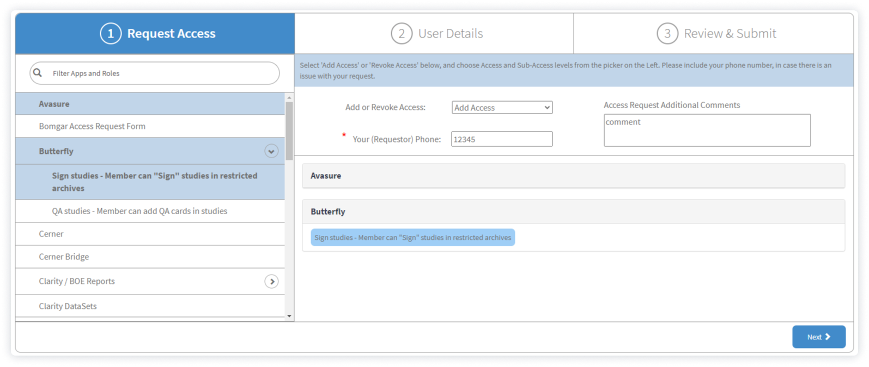Click the list scrollbar up arrow
This screenshot has height=367, width=869.
(289, 98)
